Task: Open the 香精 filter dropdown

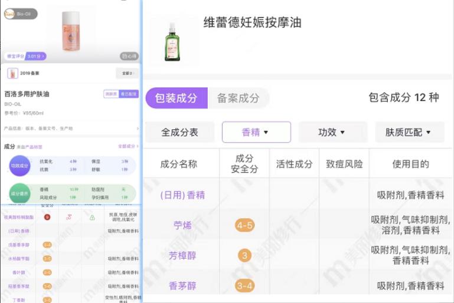Action: point(256,132)
